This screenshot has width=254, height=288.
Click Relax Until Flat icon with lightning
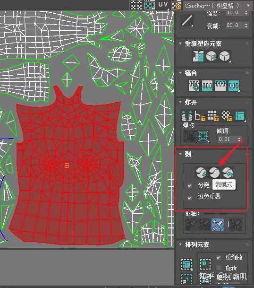point(211,56)
